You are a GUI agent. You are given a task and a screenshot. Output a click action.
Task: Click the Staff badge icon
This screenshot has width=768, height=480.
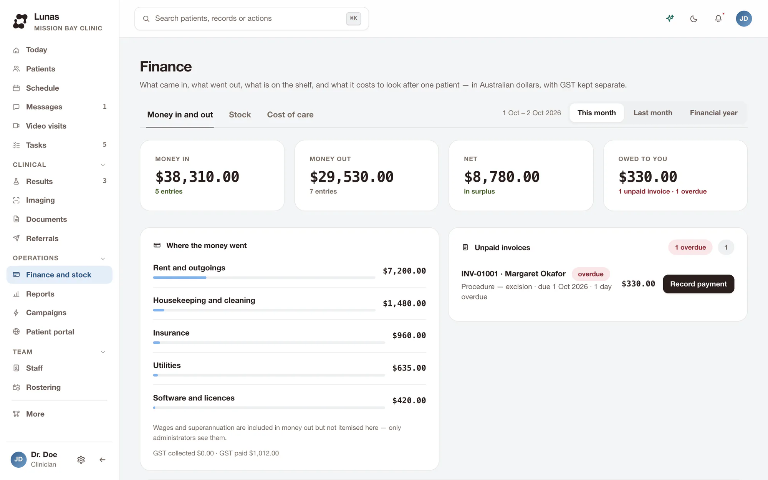coord(16,368)
